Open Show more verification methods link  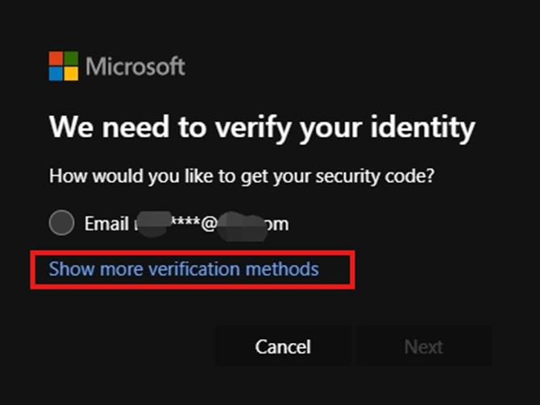pos(184,269)
